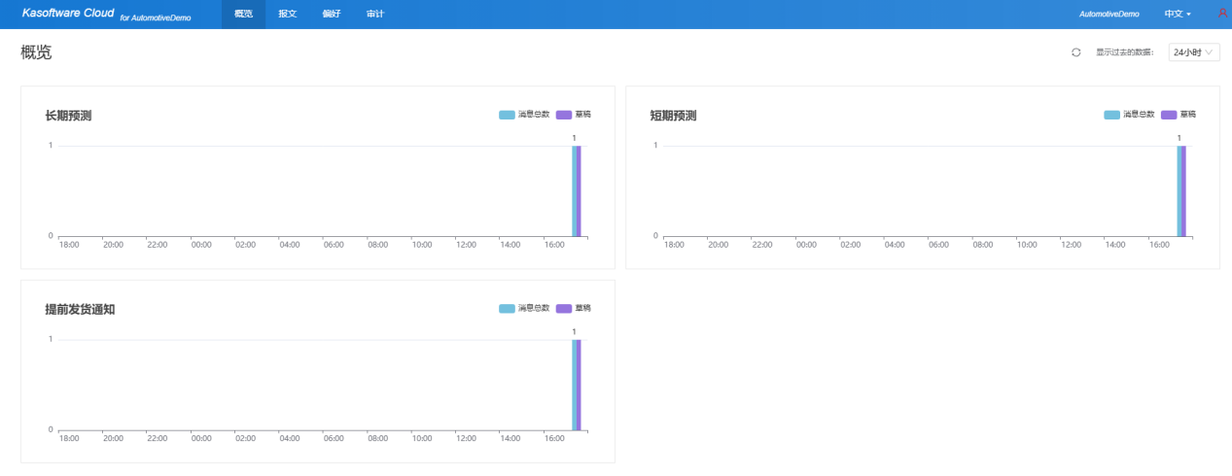
Task: Select the 审计 tab
Action: pos(375,14)
